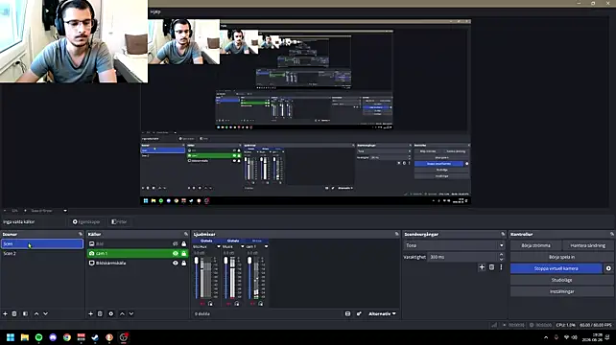Remove the scene transition with the trash icon

coord(492,267)
